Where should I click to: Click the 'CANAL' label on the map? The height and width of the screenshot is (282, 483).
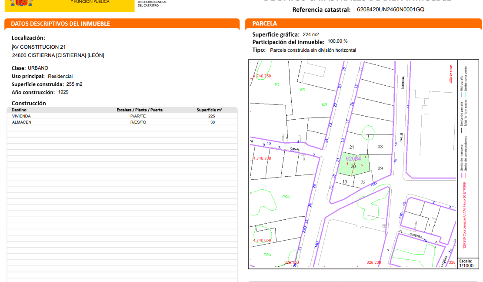[295, 149]
